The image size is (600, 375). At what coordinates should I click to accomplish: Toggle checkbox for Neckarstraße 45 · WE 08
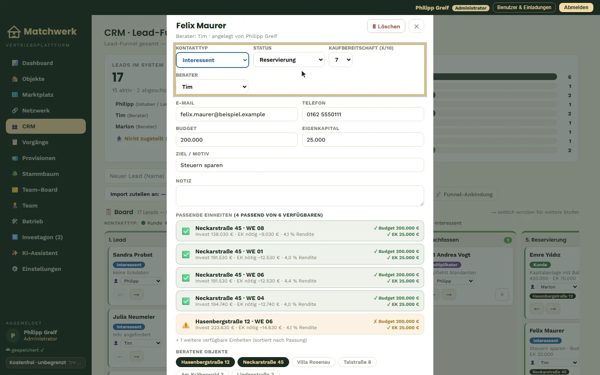(x=186, y=231)
